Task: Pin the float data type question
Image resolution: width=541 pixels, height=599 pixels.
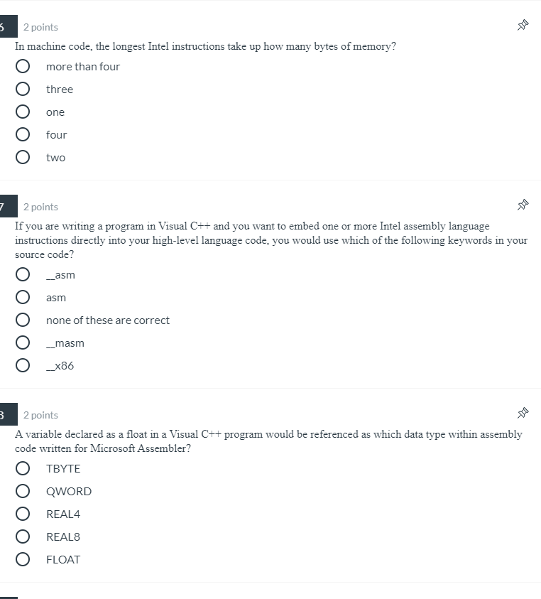Action: (x=523, y=413)
